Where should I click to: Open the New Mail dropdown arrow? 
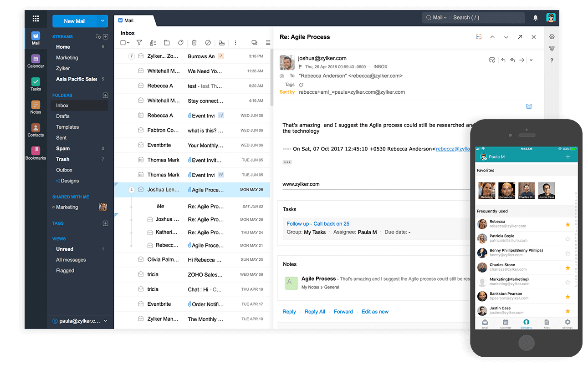[x=102, y=21]
